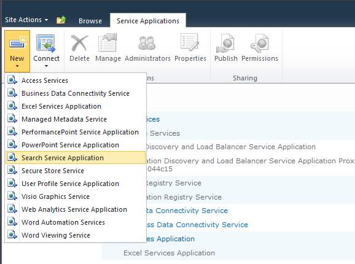
Task: Click the Delete X icon
Action: pos(79,43)
